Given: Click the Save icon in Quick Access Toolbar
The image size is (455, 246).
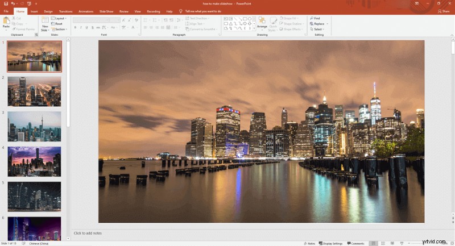Looking at the screenshot, I should coord(6,4).
